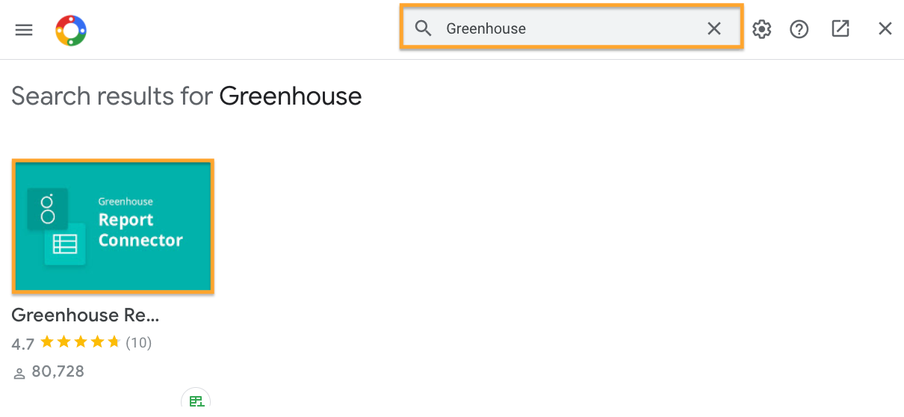Click the 80,728 install count

58,371
